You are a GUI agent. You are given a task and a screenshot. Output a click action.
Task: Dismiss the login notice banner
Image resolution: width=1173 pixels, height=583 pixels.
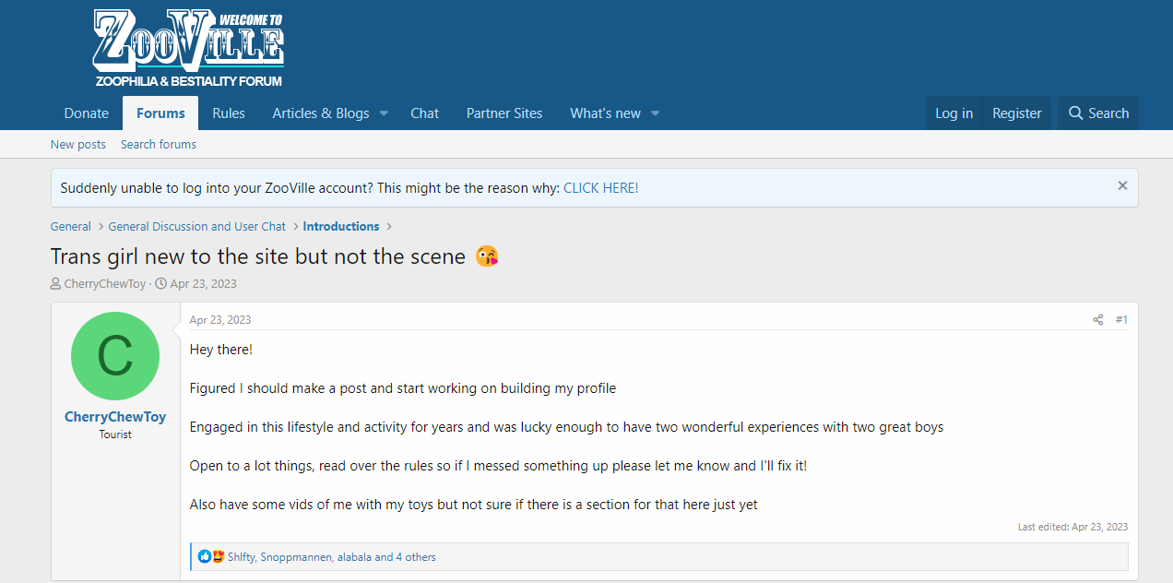[x=1122, y=186]
